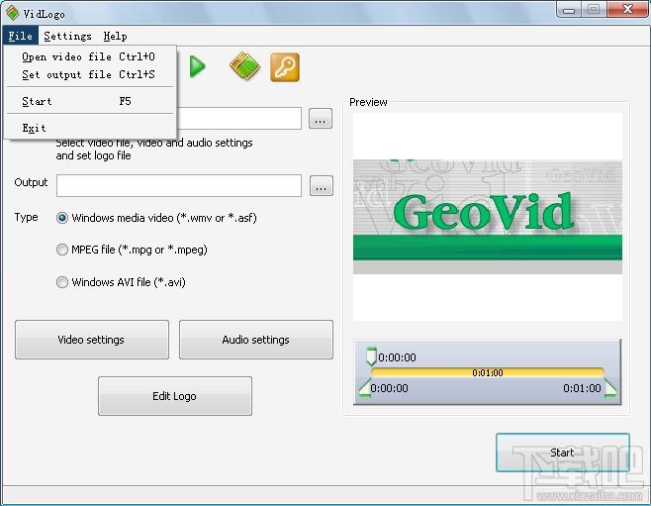651x506 pixels.
Task: Click the Audio settings button
Action: tap(255, 340)
